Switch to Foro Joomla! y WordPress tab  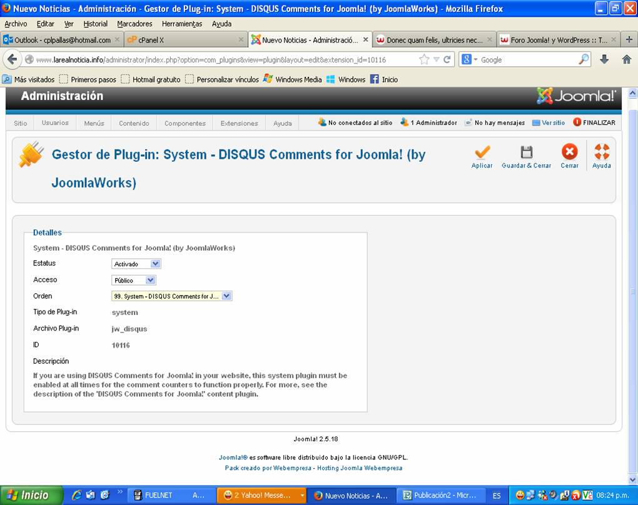coord(559,39)
